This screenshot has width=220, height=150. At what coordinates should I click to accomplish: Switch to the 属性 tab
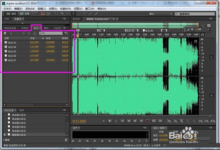46,28
